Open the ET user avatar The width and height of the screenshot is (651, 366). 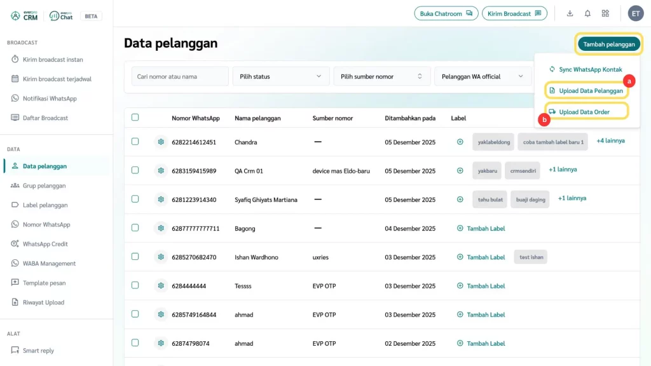coord(635,13)
